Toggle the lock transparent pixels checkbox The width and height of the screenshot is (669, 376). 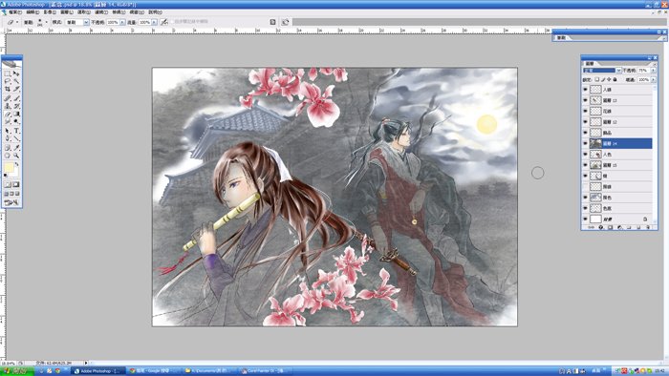tap(597, 79)
